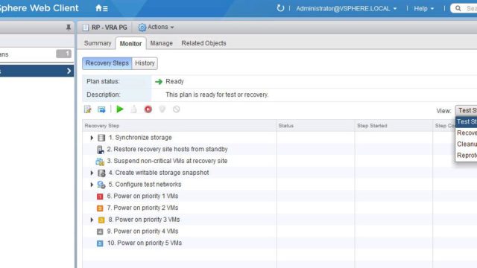Image resolution: width=477 pixels, height=268 pixels.
Task: Click the export steps icon
Action: pos(101,109)
